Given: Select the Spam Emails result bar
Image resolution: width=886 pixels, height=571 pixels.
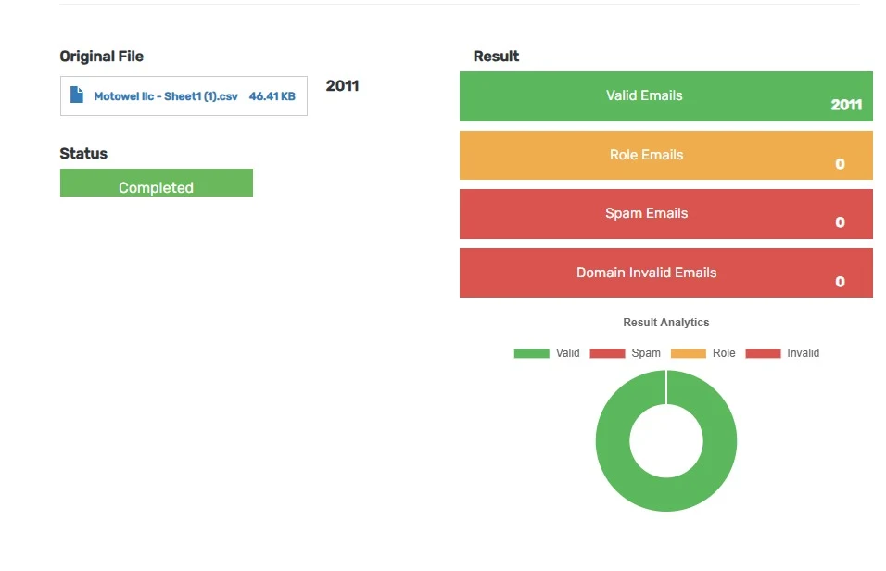Looking at the screenshot, I should pos(666,214).
